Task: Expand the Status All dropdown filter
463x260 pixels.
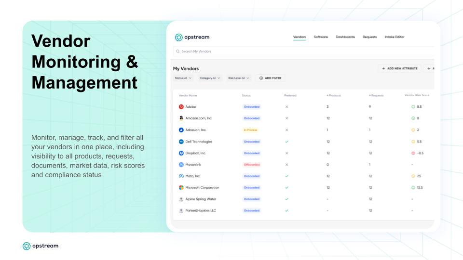Action: pos(183,78)
